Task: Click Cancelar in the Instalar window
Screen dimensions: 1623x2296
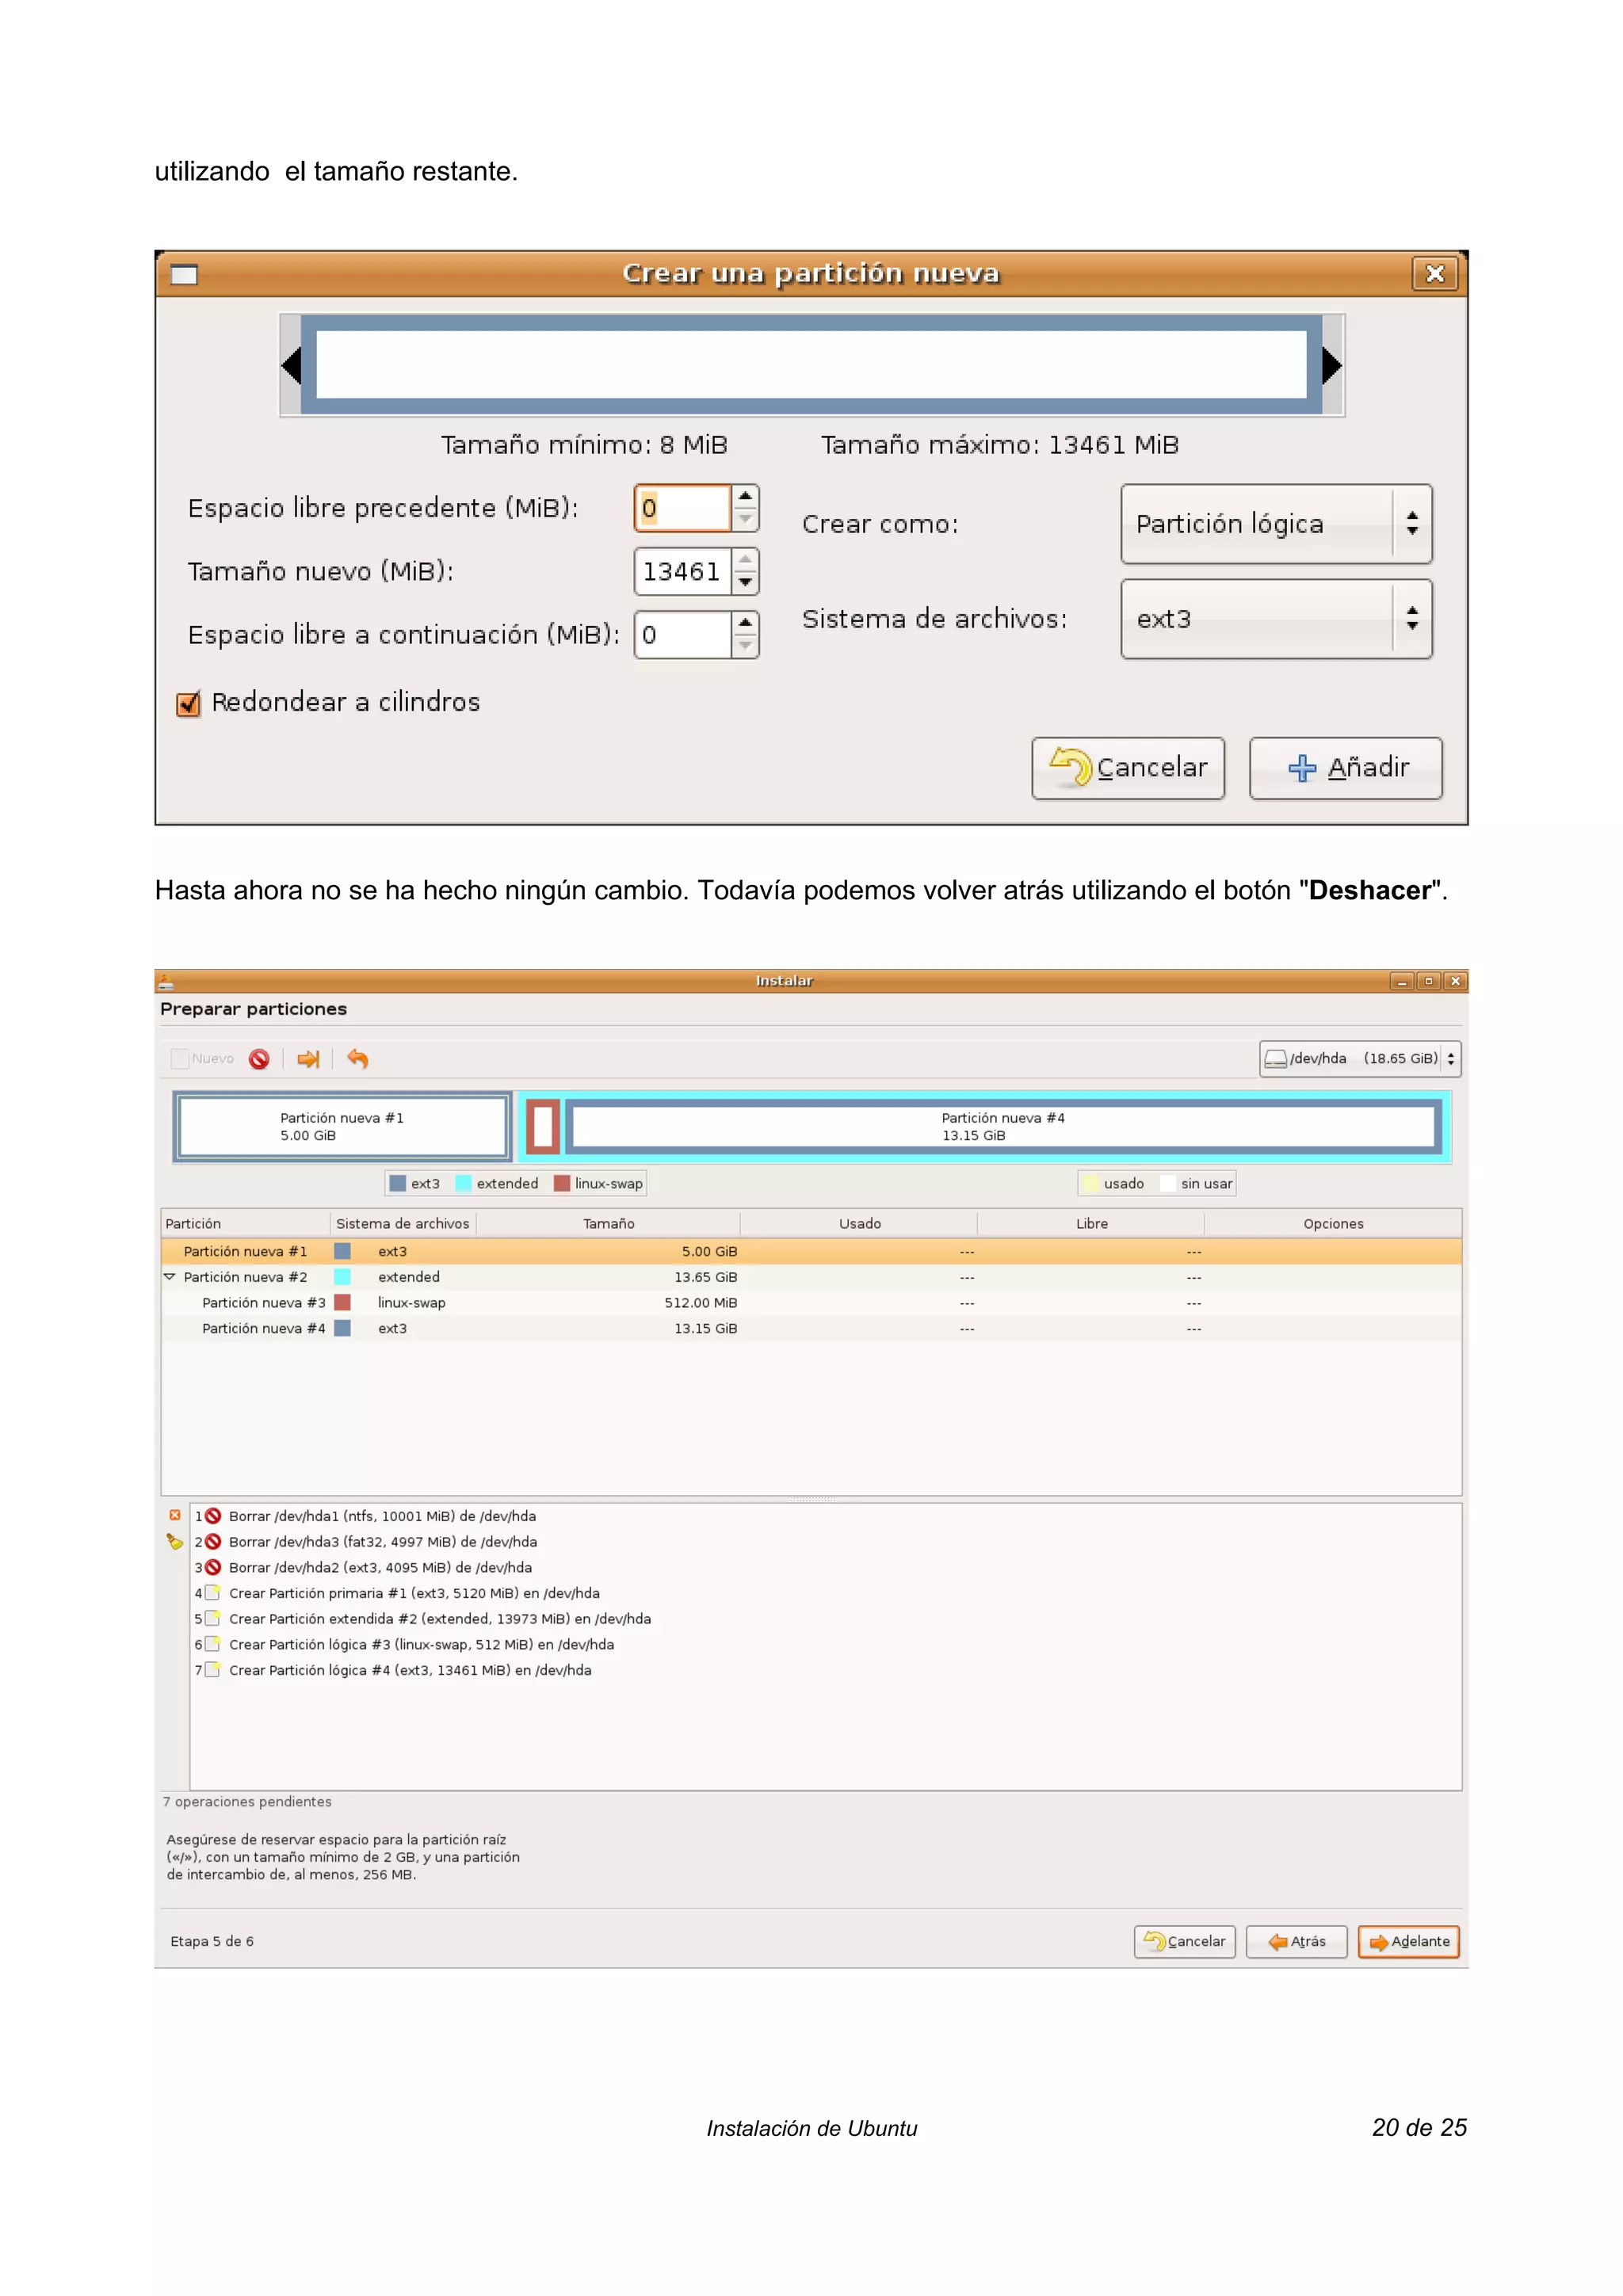Action: (x=1185, y=1942)
